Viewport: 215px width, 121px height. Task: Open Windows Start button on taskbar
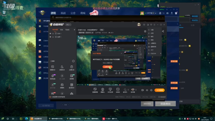point(3,119)
